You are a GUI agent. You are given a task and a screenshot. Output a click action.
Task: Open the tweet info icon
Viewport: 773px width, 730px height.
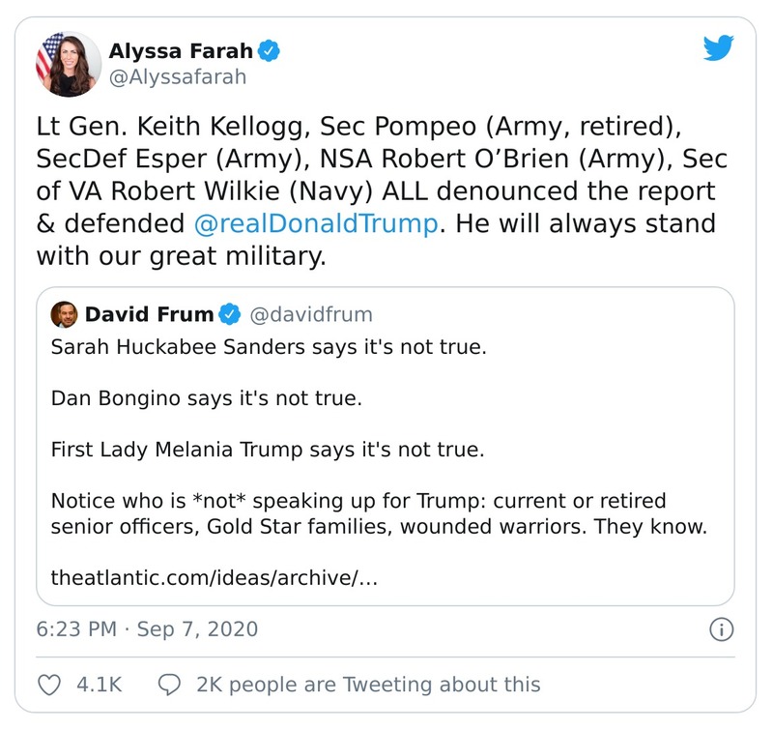(x=721, y=630)
